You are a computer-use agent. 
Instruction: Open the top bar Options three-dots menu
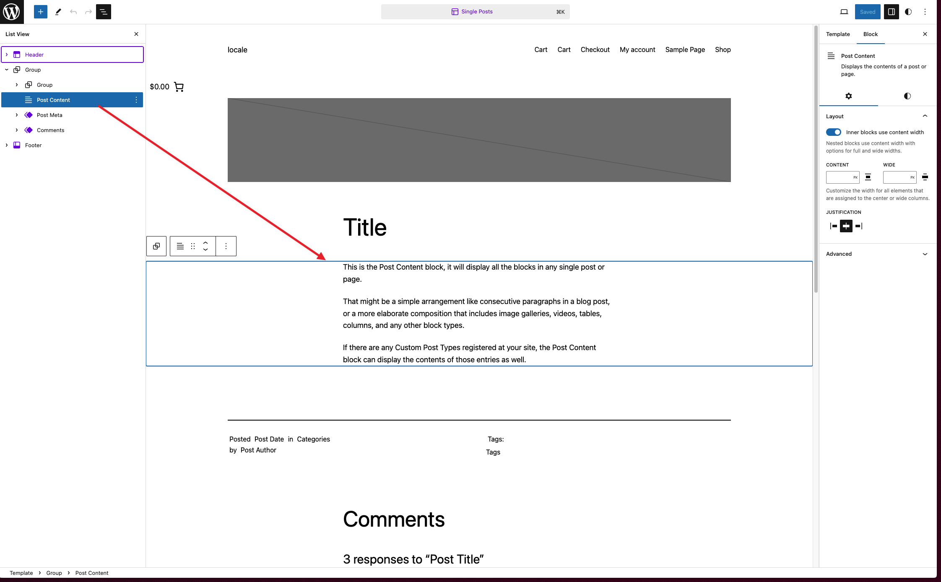(x=925, y=12)
